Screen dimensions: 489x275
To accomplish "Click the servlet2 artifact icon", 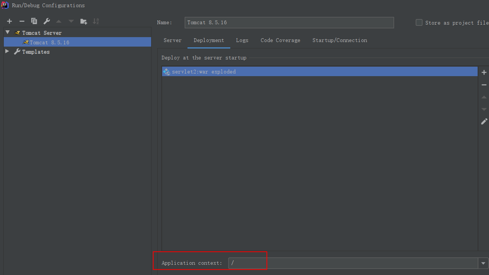I will tap(166, 72).
